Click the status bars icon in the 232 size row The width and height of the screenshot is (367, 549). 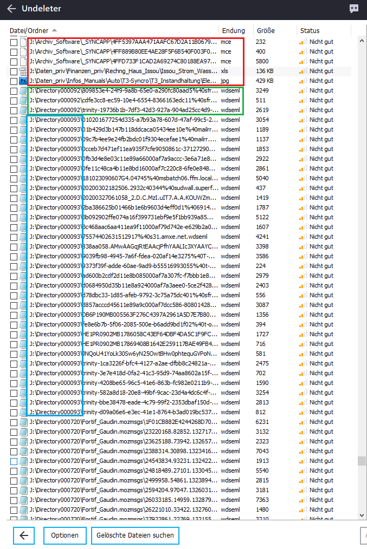(x=301, y=42)
